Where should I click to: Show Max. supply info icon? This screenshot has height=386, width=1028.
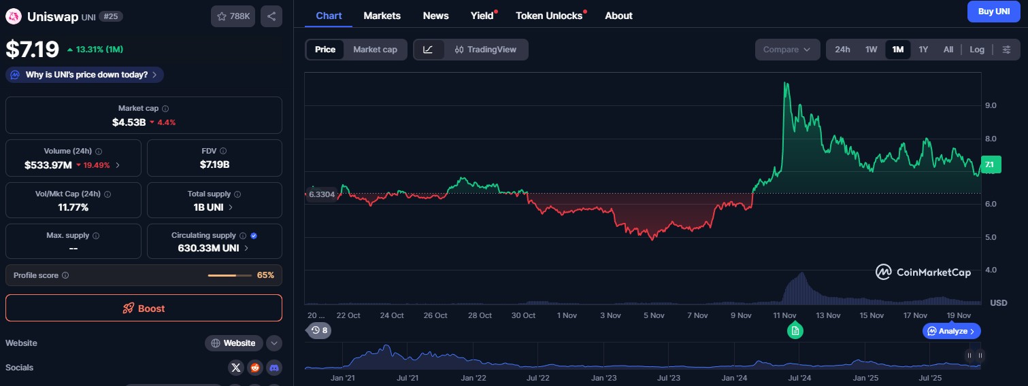pos(95,236)
